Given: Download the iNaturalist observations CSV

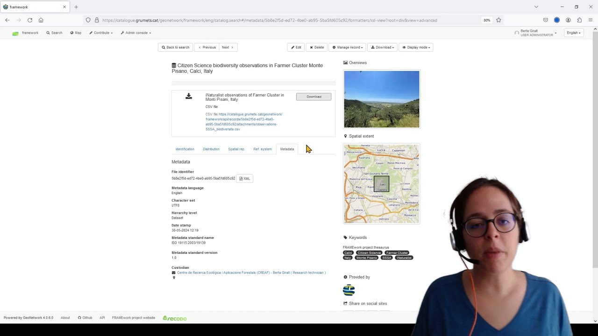Looking at the screenshot, I should [x=313, y=97].
